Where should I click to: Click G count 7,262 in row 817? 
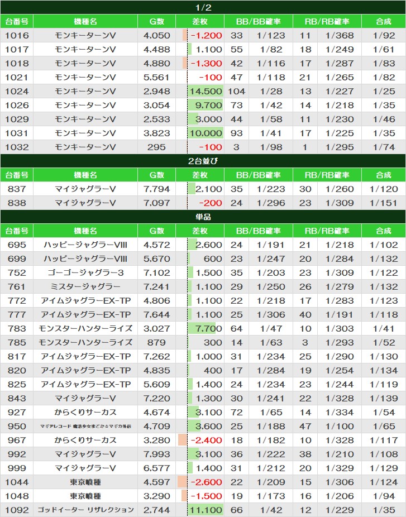click(x=157, y=356)
